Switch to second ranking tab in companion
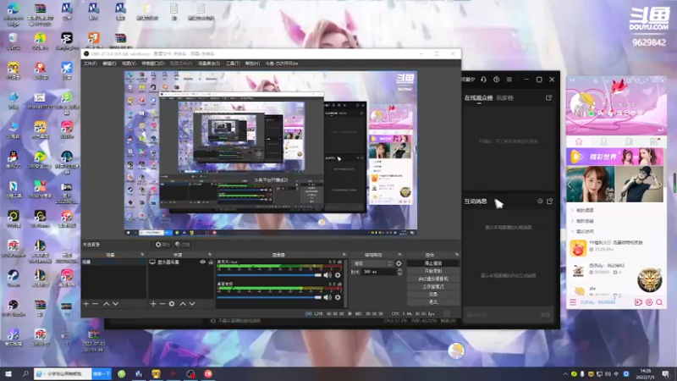Screen dimensions: 677x381 505,98
